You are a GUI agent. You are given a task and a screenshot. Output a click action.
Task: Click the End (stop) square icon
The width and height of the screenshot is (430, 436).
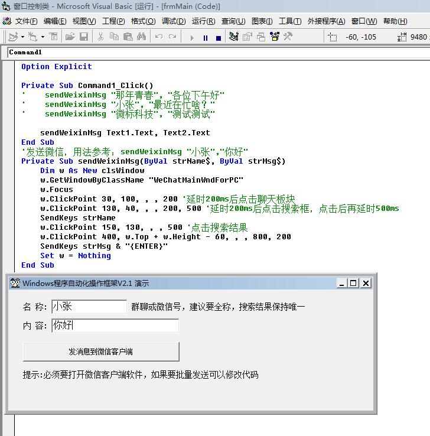(x=219, y=38)
